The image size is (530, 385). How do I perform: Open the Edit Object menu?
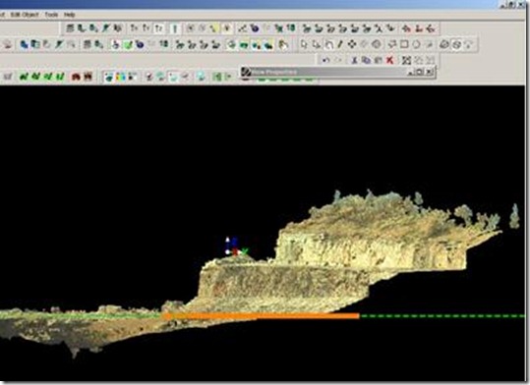tap(25, 15)
